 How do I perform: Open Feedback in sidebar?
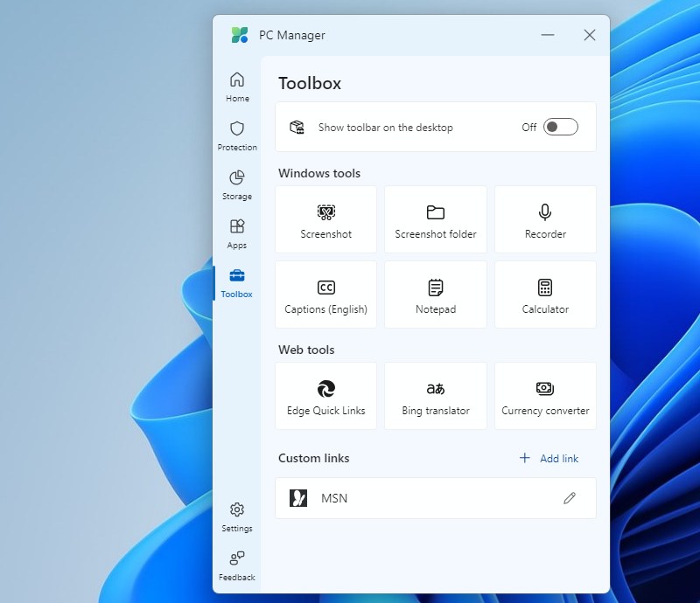237,566
